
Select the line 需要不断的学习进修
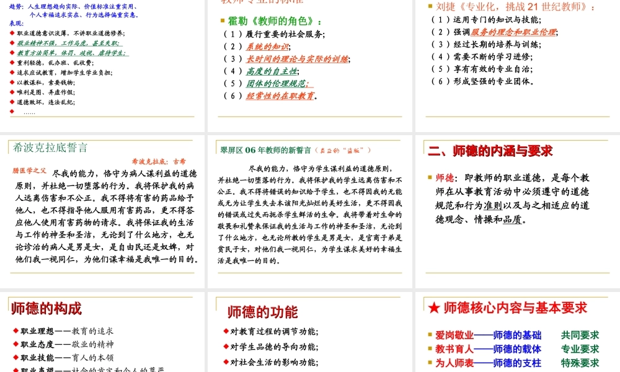point(482,56)
